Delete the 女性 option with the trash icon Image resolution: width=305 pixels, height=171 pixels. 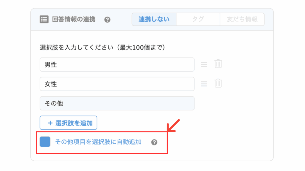(x=218, y=83)
